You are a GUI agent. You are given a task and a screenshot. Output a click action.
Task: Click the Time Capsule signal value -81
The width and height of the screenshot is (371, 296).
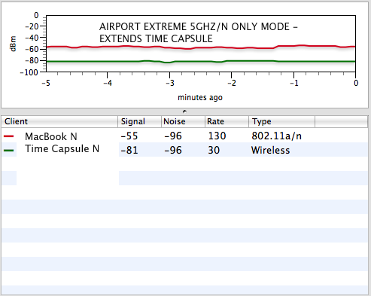129,150
